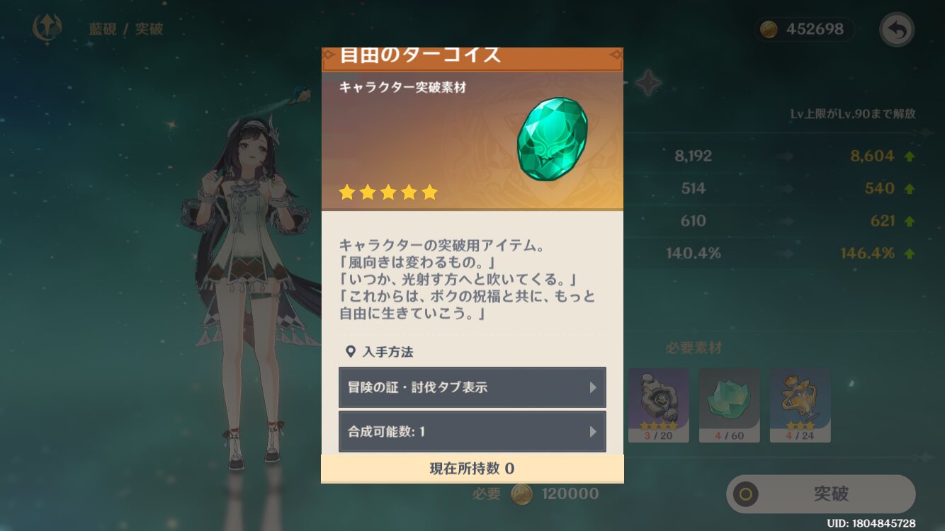Click the return arrow icon at top right
945x531 pixels.
tap(897, 30)
